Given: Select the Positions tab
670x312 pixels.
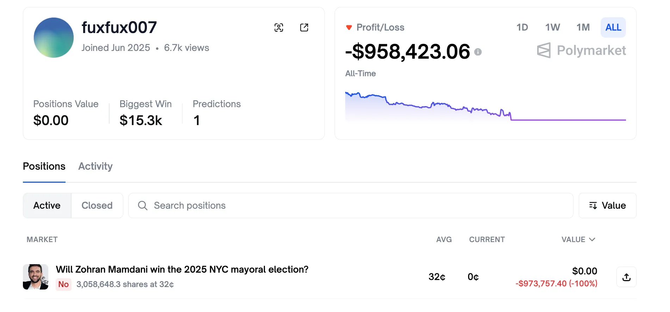Looking at the screenshot, I should coord(44,166).
